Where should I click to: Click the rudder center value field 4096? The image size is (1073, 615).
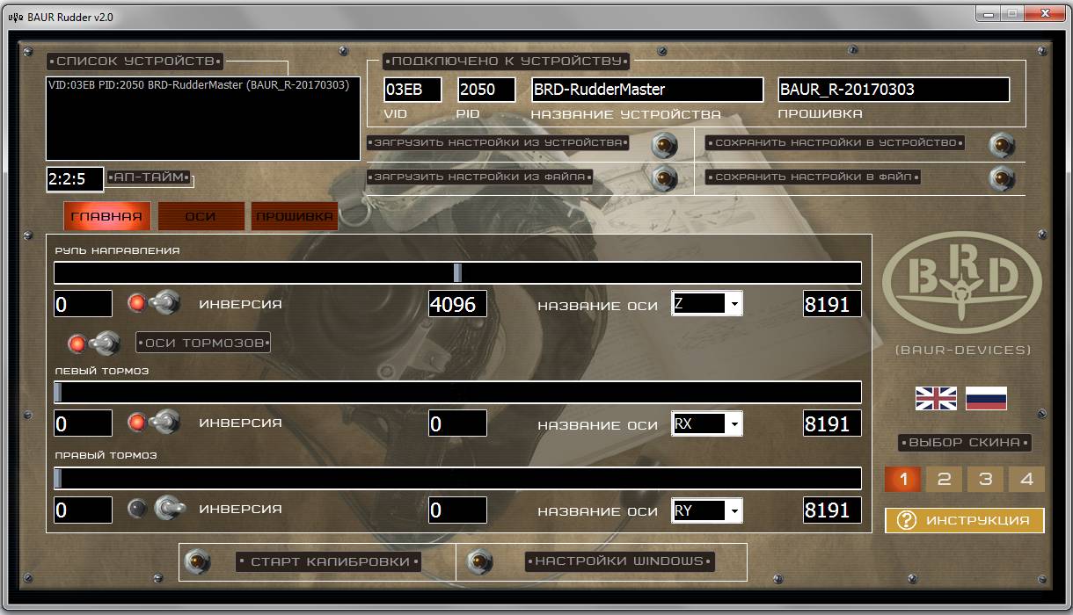(457, 304)
